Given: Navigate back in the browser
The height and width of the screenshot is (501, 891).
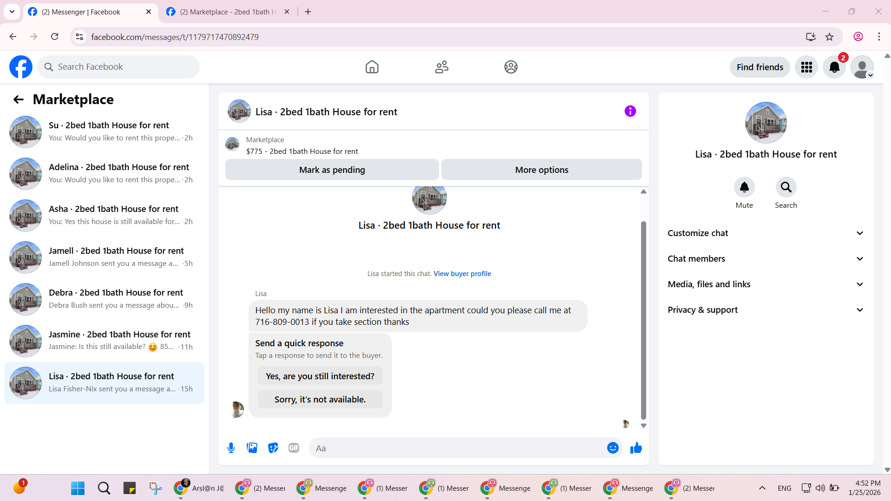Looking at the screenshot, I should point(13,37).
